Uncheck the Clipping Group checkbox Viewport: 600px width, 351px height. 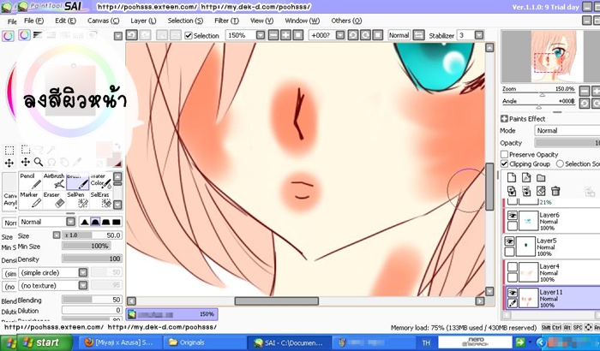pyautogui.click(x=504, y=164)
